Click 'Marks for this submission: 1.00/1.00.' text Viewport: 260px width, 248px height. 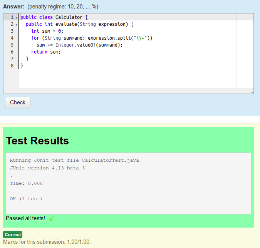(47, 242)
